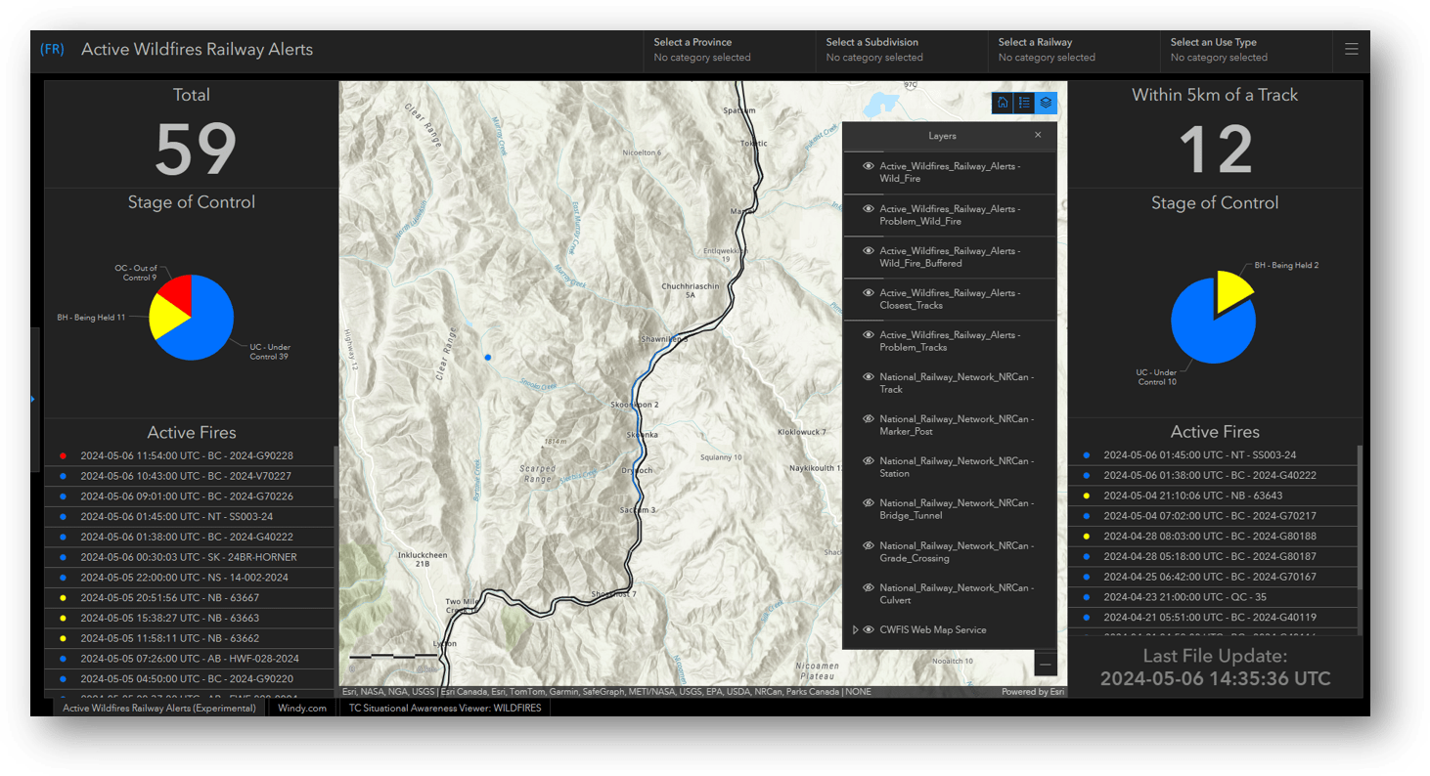Select NS - 14-002-2024 fire row
Viewport: 1430px width, 776px height.
click(191, 578)
